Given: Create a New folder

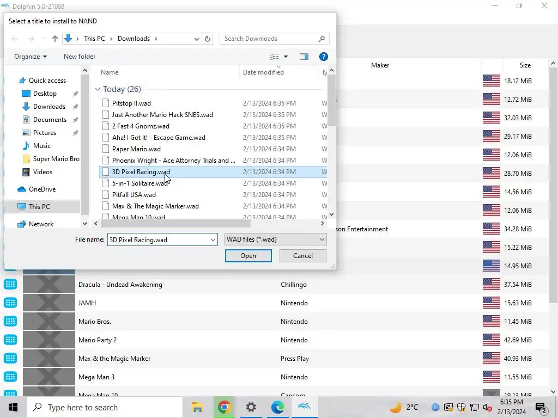Looking at the screenshot, I should click(x=80, y=57).
